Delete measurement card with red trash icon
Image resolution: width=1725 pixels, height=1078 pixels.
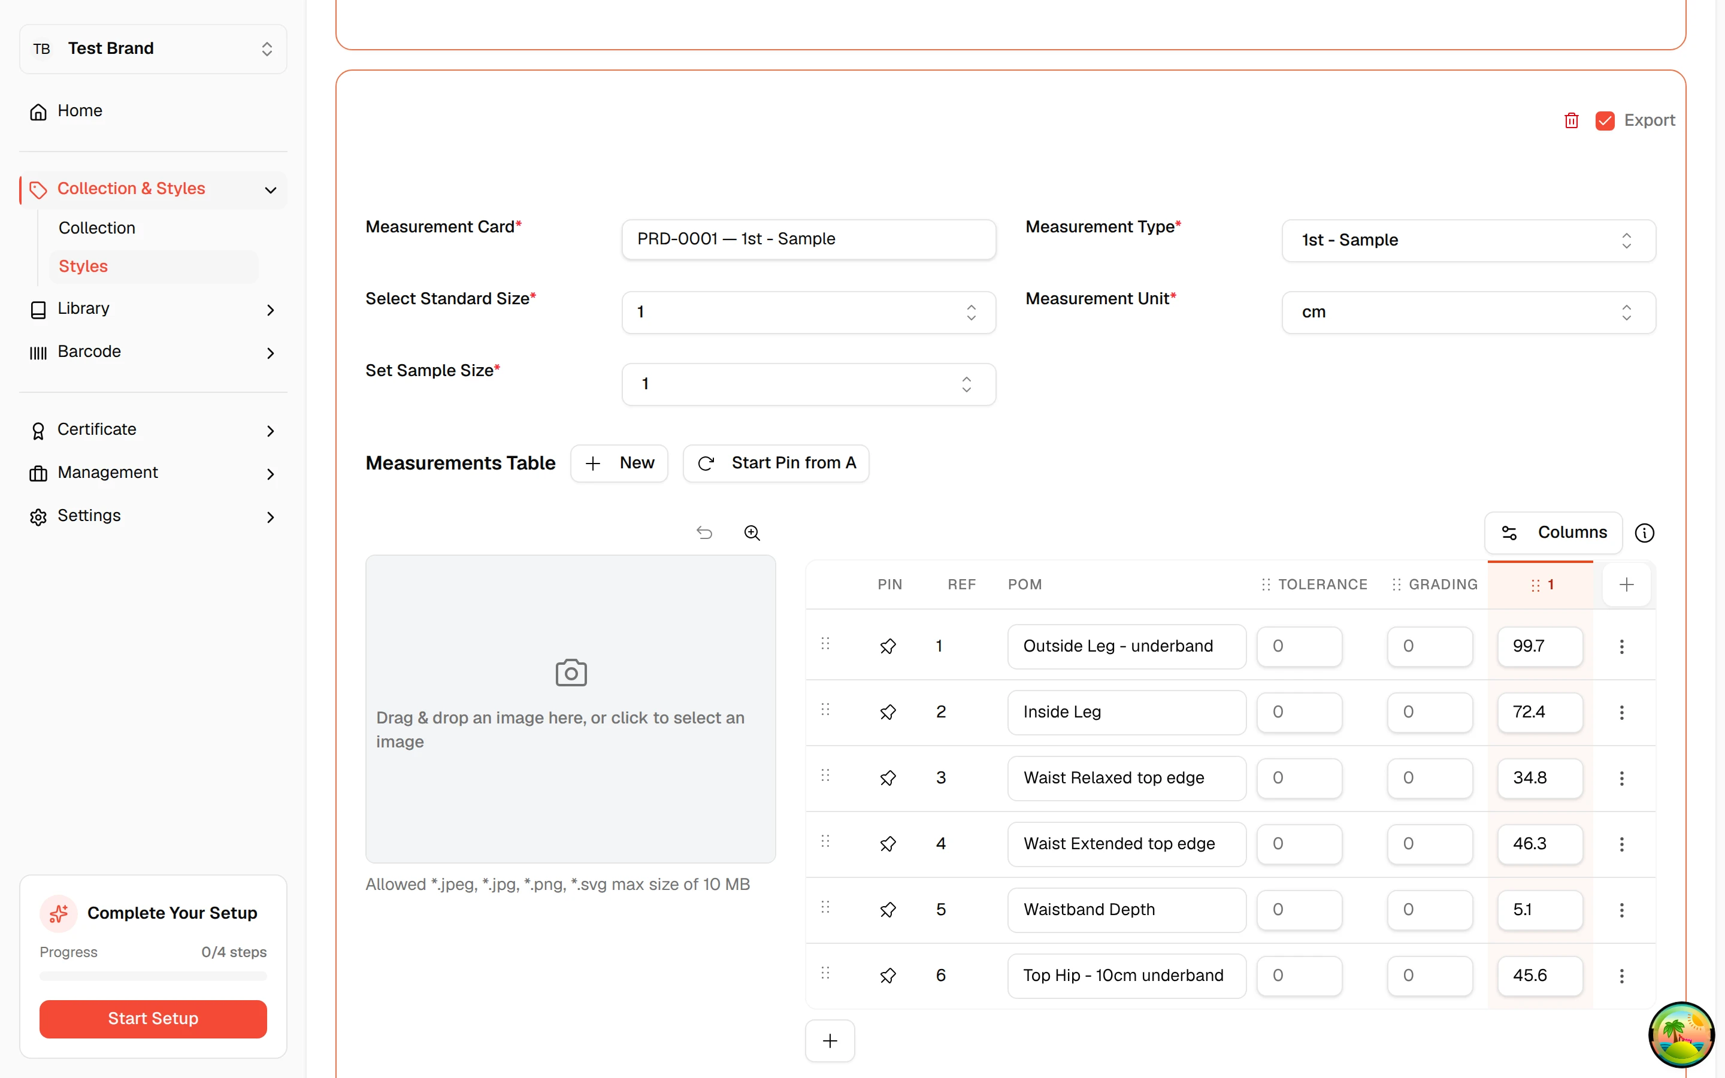(1571, 120)
